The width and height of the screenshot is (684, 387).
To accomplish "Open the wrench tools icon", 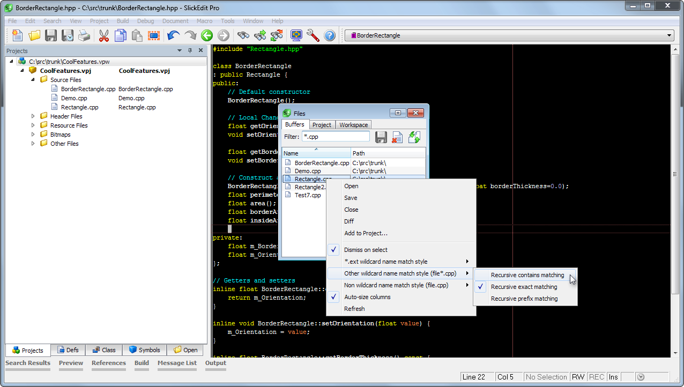I will click(x=313, y=35).
